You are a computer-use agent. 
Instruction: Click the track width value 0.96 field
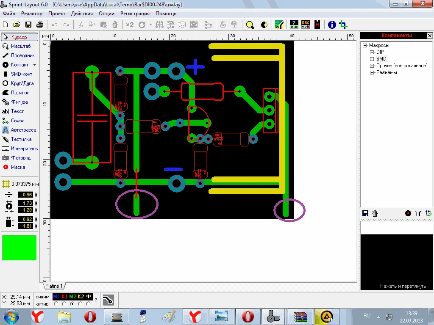click(x=25, y=195)
